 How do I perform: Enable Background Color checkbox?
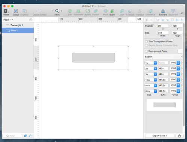(x=147, y=51)
